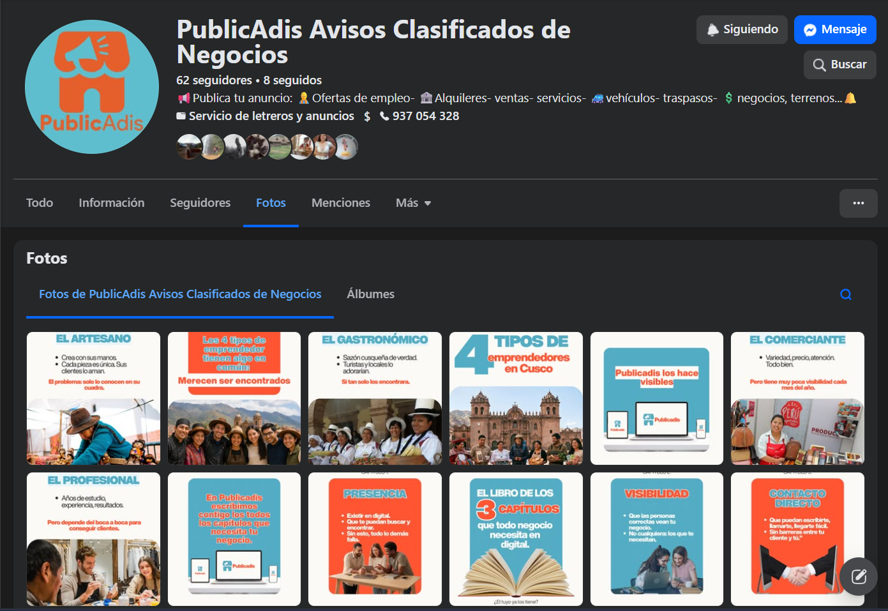
Task: Open the PublicAdis profile picture
Action: tap(92, 87)
